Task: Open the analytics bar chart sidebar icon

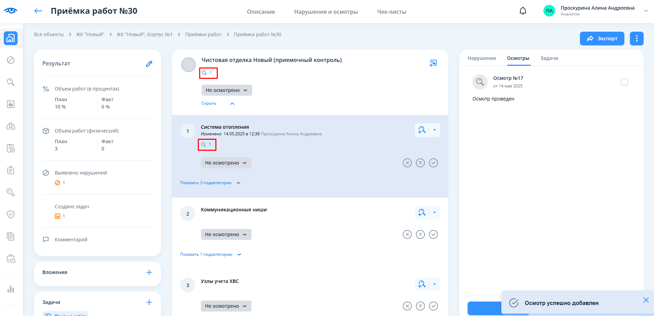Action: (x=11, y=289)
